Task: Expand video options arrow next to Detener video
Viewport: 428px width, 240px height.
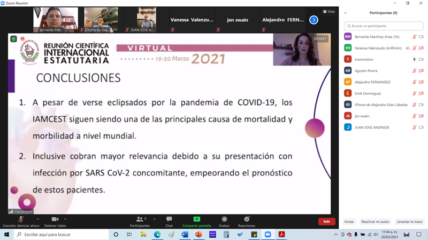Action: click(x=65, y=219)
